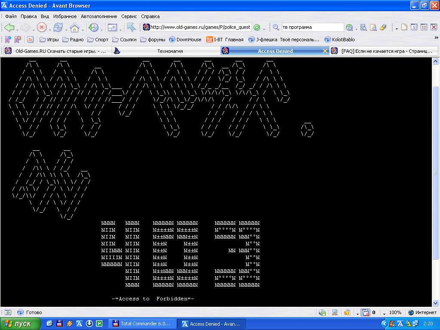Image resolution: width=440 pixels, height=330 pixels.
Task: Open dropdown arrow next to Home button
Action: pos(82,29)
